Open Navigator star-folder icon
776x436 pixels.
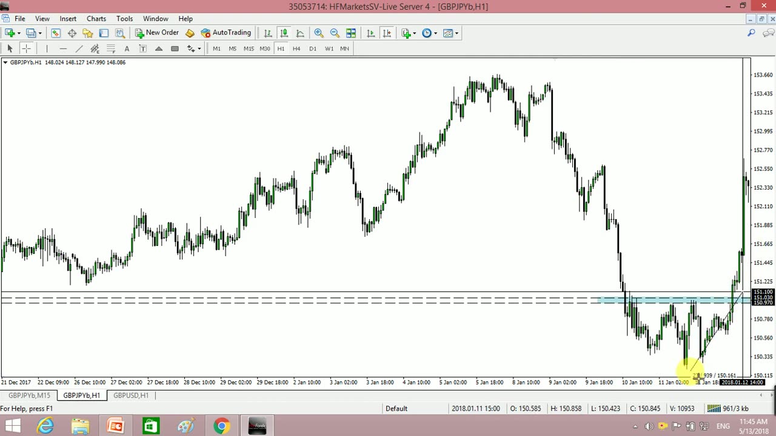[x=88, y=33]
